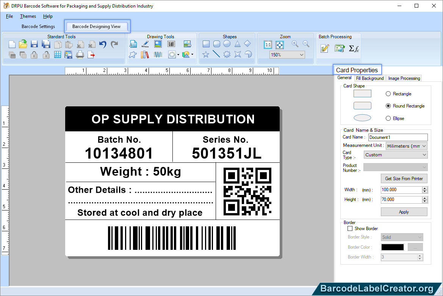Viewport: 443px width, 296px height.
Task: Choose the Rectangle card shape
Action: click(x=388, y=93)
